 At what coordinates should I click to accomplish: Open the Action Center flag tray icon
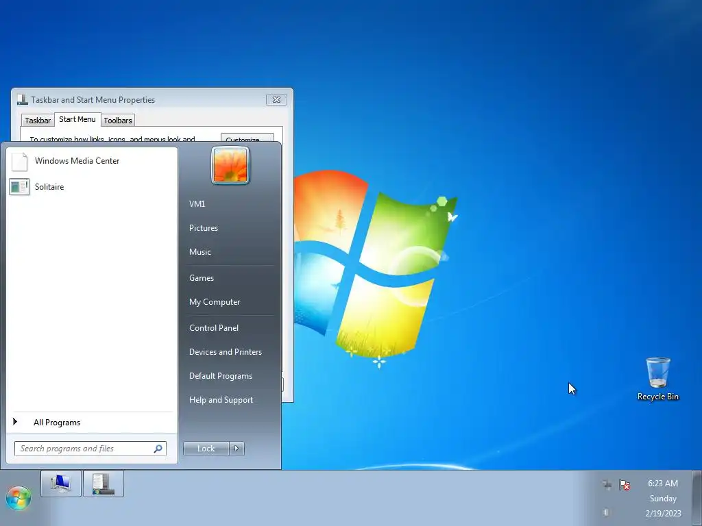[625, 485]
